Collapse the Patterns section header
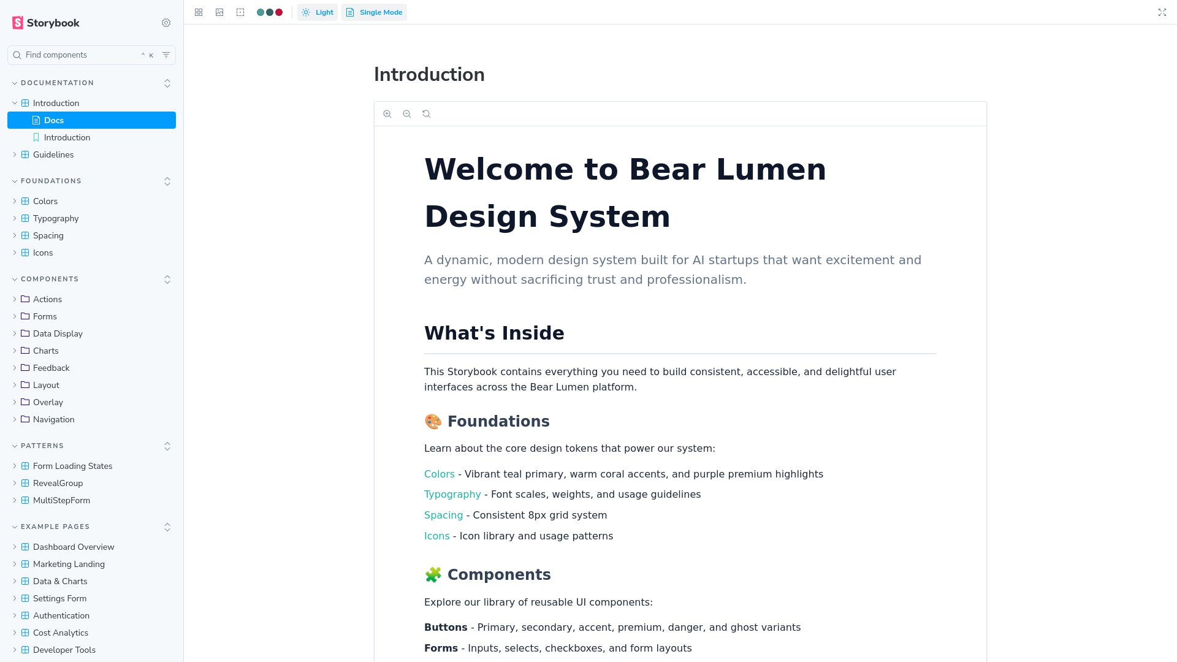Viewport: 1177px width, 662px height. [x=38, y=446]
